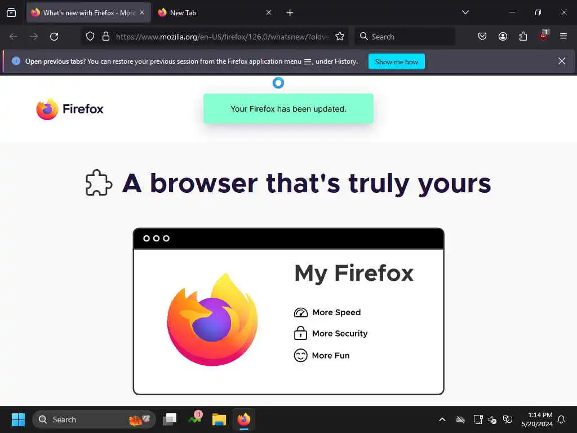
Task: Open Task View from the taskbar
Action: coord(170,419)
